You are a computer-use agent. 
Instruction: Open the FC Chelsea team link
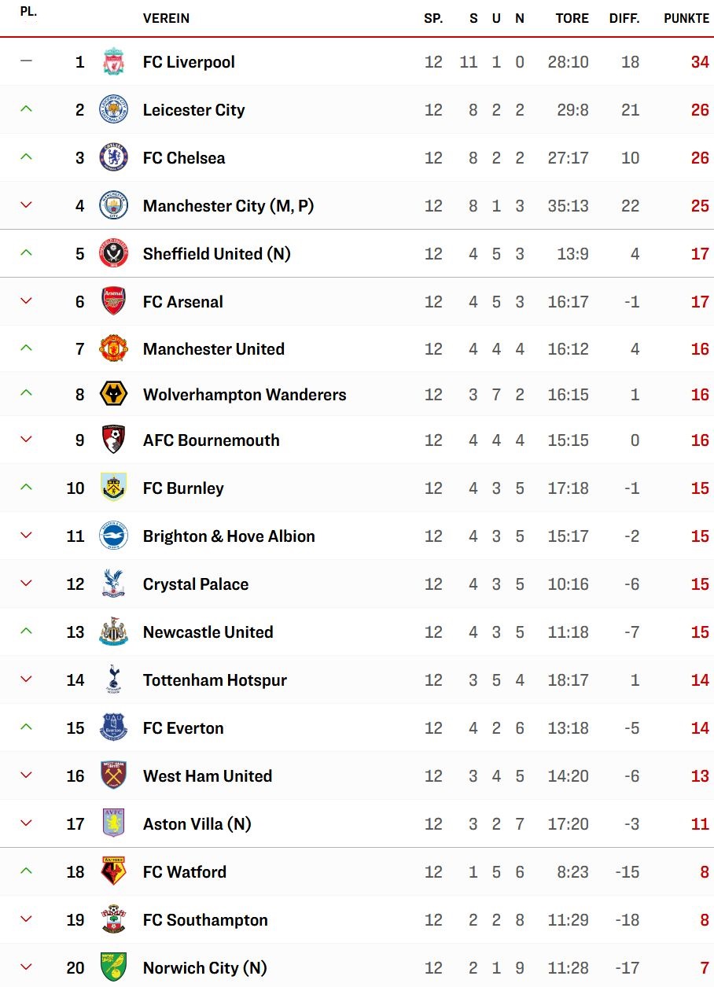pos(184,158)
